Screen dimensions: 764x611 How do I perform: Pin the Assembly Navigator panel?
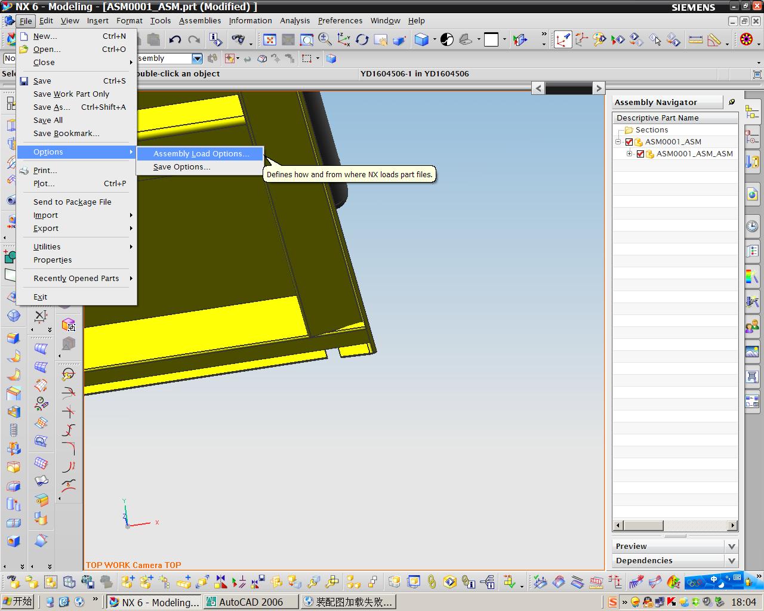coord(732,102)
